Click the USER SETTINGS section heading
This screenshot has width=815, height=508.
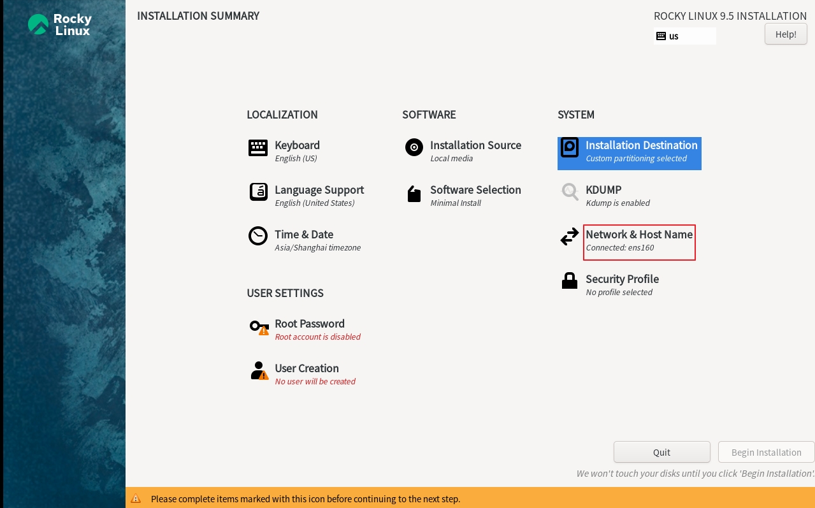[285, 293]
